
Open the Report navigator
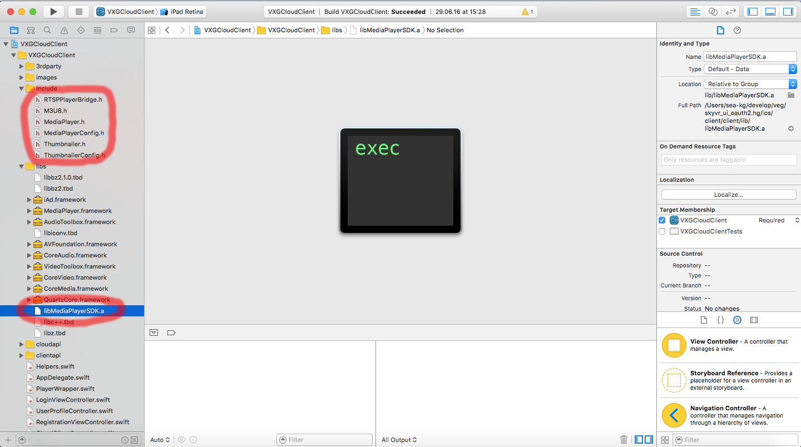click(131, 30)
